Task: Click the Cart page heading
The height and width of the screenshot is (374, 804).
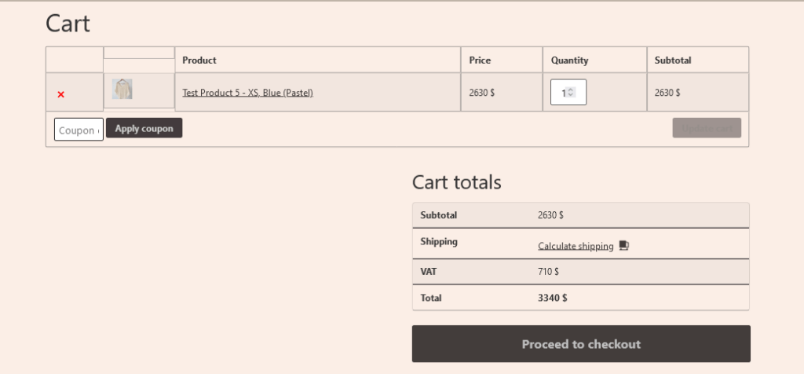Action: (x=68, y=24)
